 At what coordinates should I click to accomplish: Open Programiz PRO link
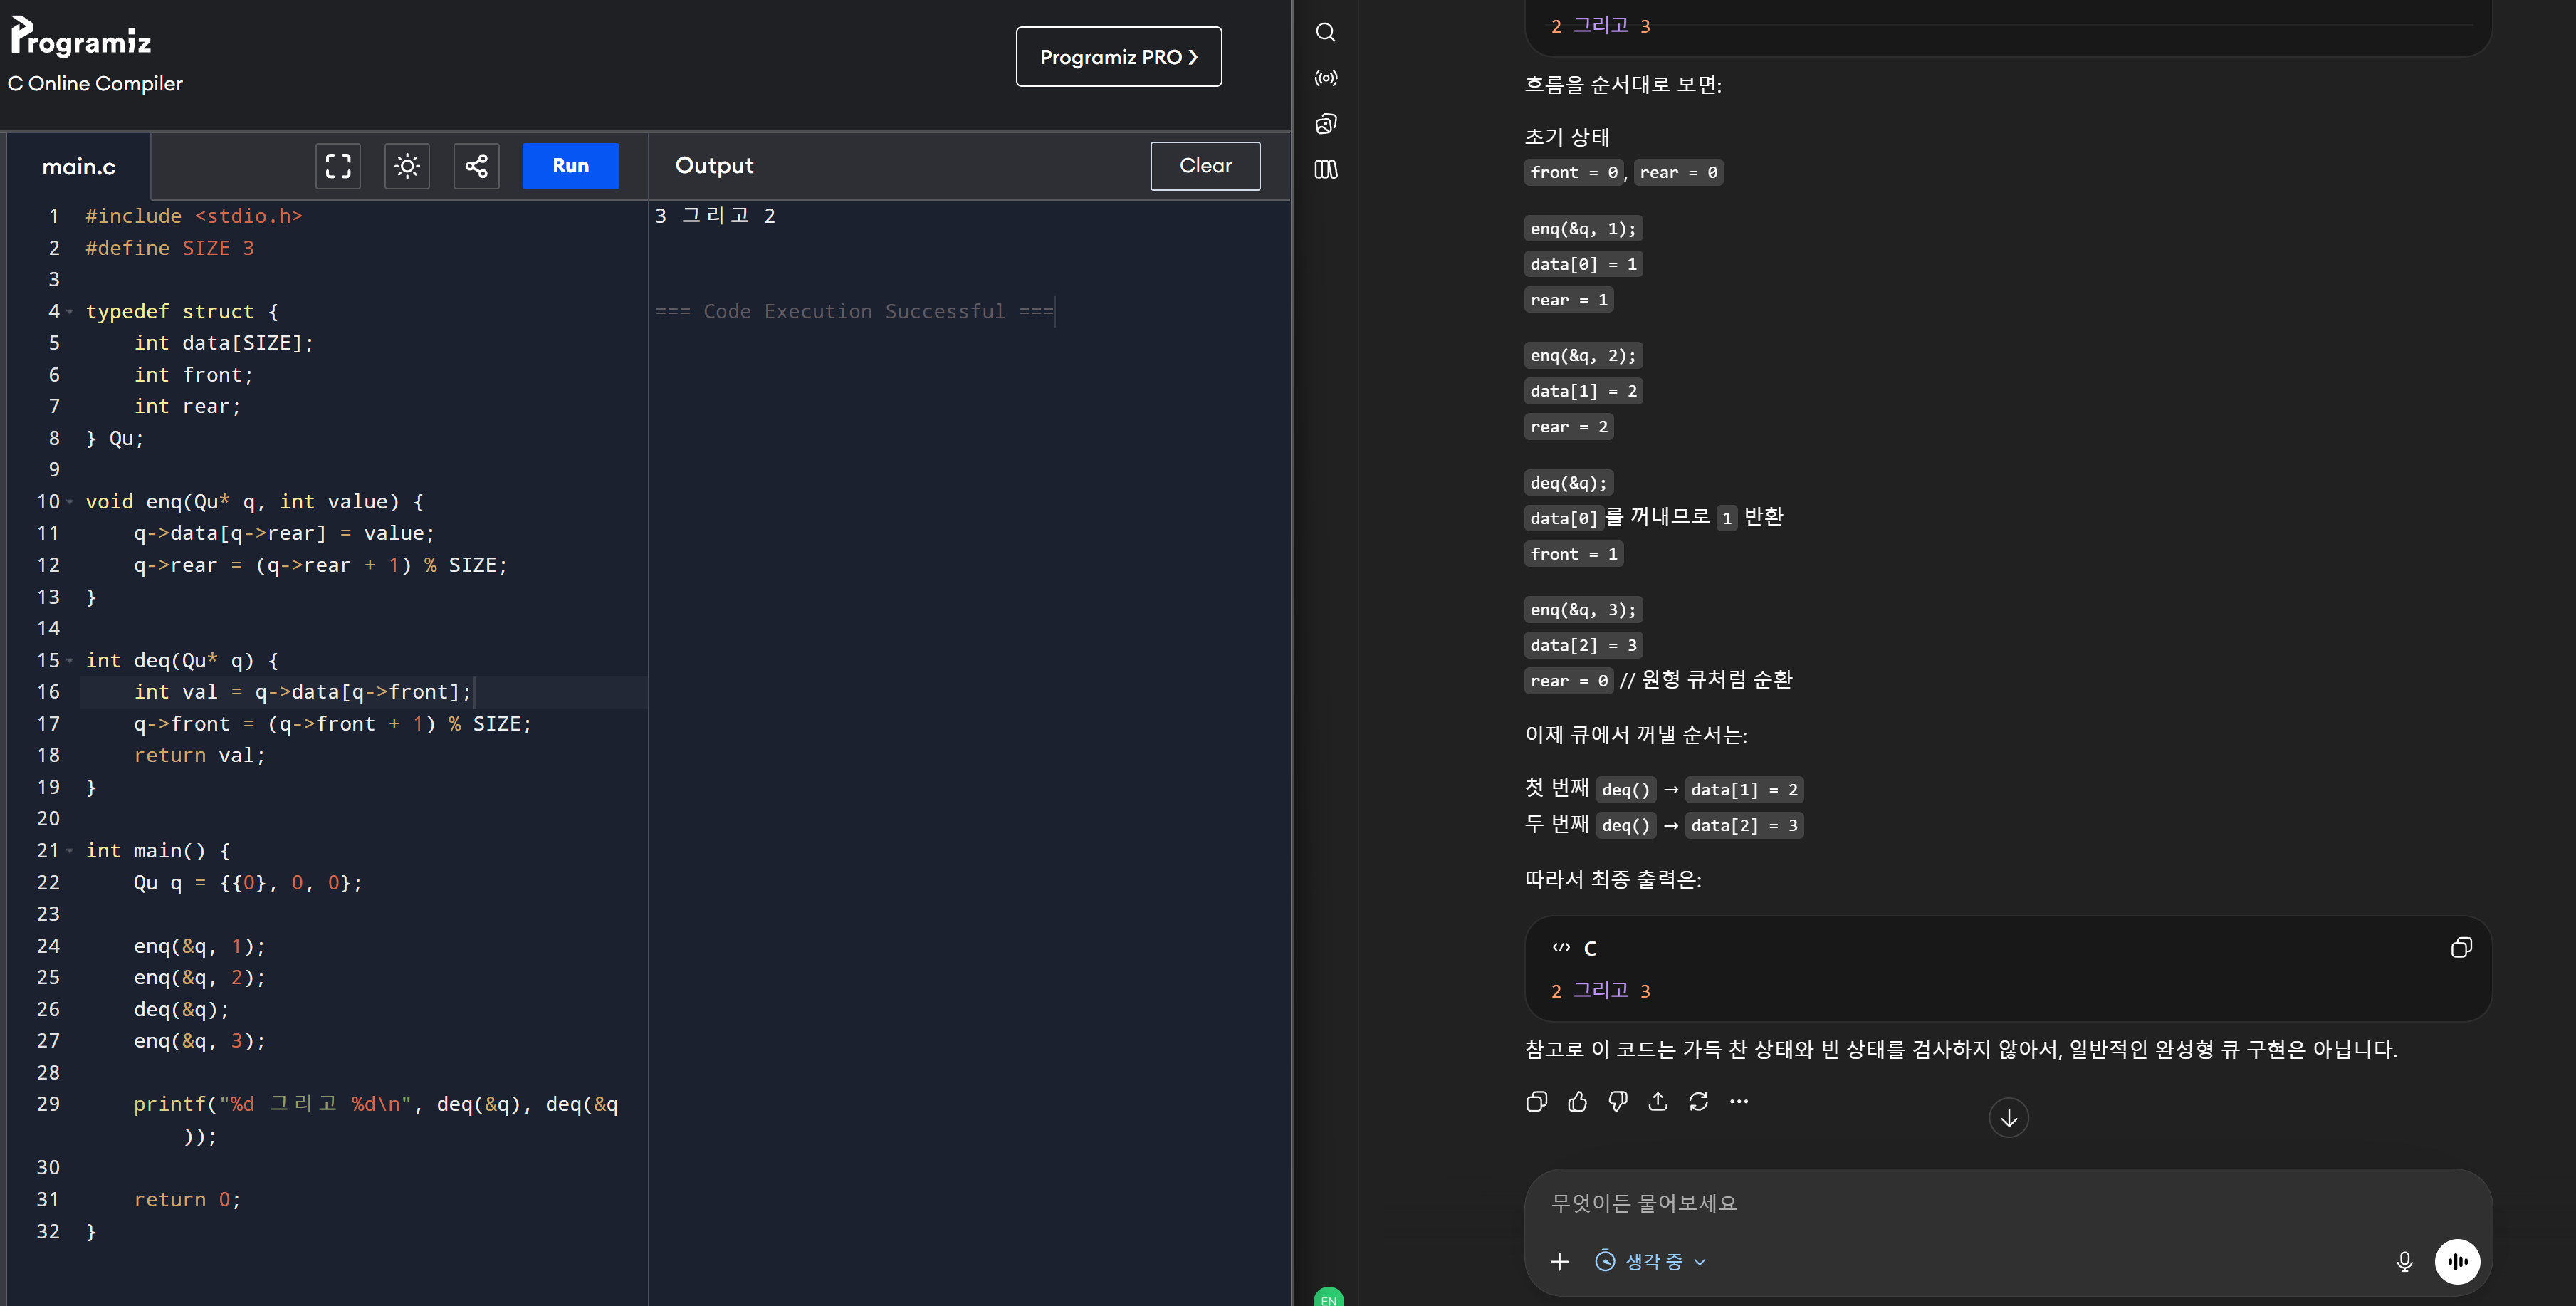point(1118,57)
